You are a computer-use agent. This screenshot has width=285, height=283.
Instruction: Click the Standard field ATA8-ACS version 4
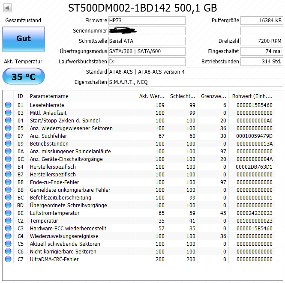[196, 72]
